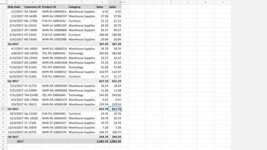Image resolution: width=267 pixels, height=150 pixels.
Task: Click the ship date 5/19/2017
Action: 16,67
